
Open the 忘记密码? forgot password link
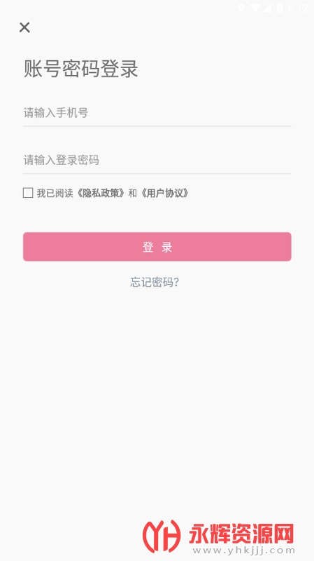[155, 283]
